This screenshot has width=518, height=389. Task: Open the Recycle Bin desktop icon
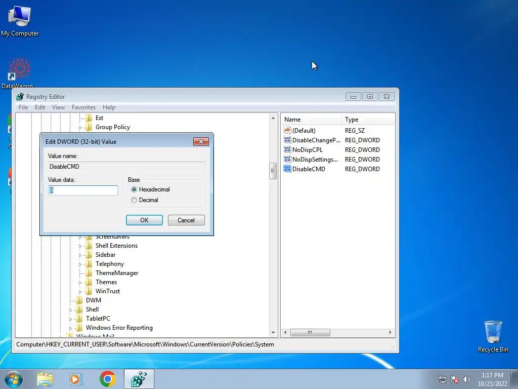pos(493,336)
